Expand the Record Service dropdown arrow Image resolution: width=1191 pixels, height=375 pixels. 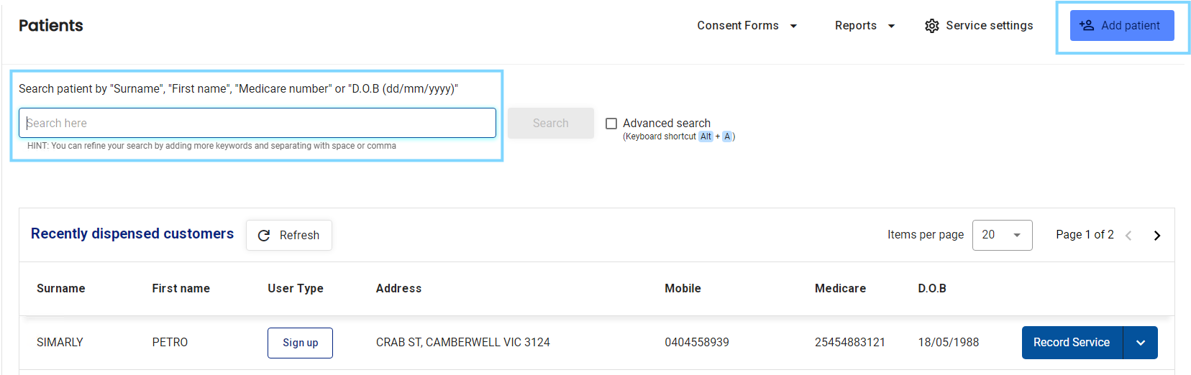click(1141, 343)
